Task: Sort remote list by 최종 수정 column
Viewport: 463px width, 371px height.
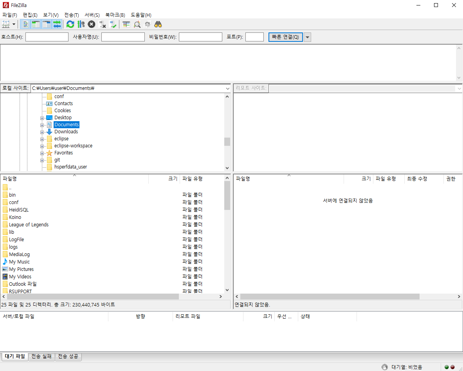Action: click(x=424, y=179)
